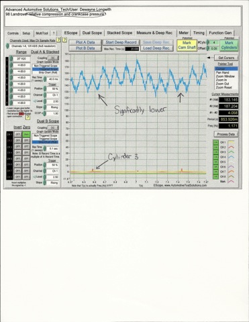249x322 pixels.
Task: Click the CH 2 red trace icon
Action: click(x=231, y=147)
